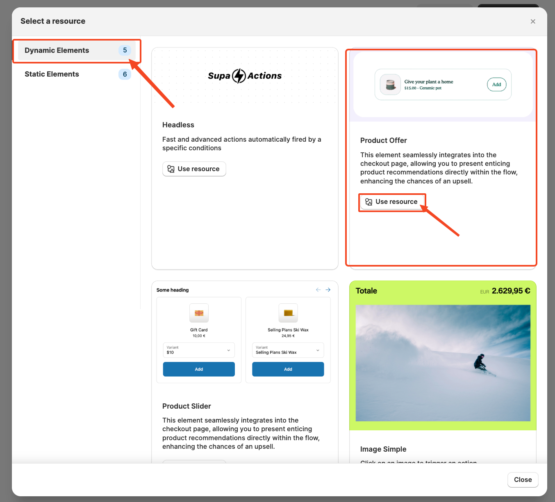
Task: Click the Close button at dialog bottom
Action: [523, 479]
